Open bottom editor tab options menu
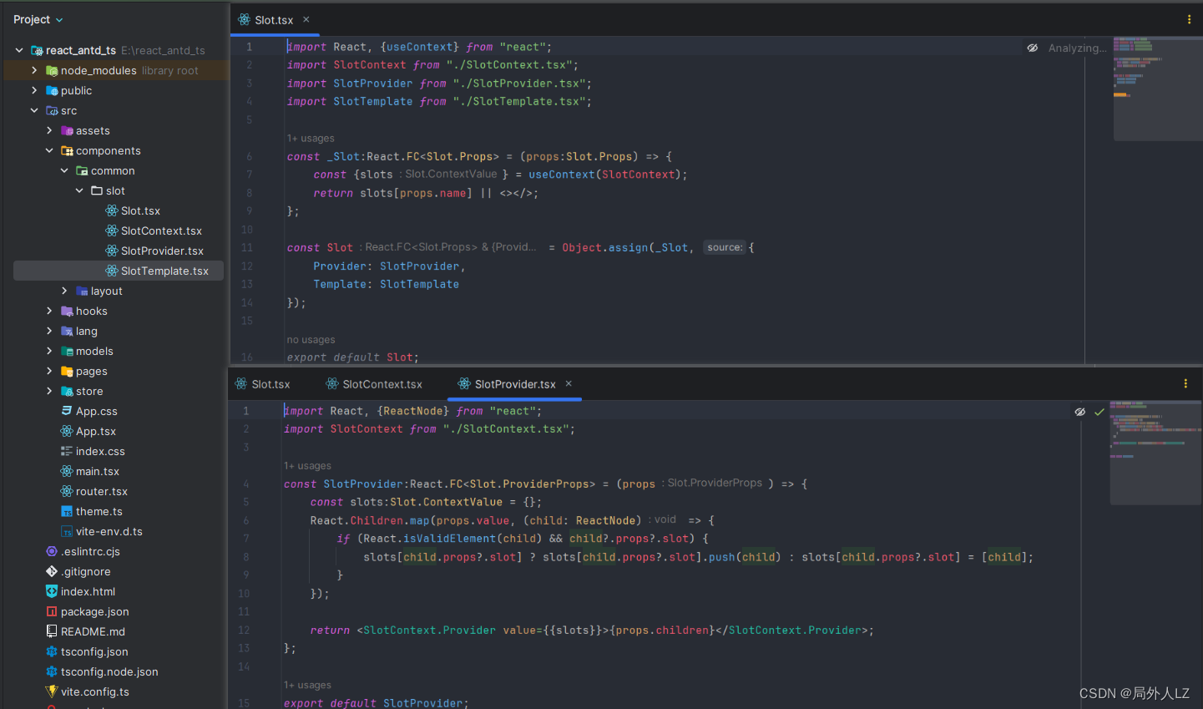The image size is (1203, 709). pos(1185,383)
